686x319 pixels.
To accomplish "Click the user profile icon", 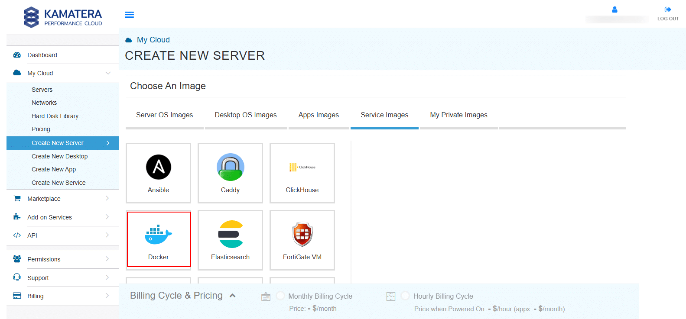I will 614,10.
